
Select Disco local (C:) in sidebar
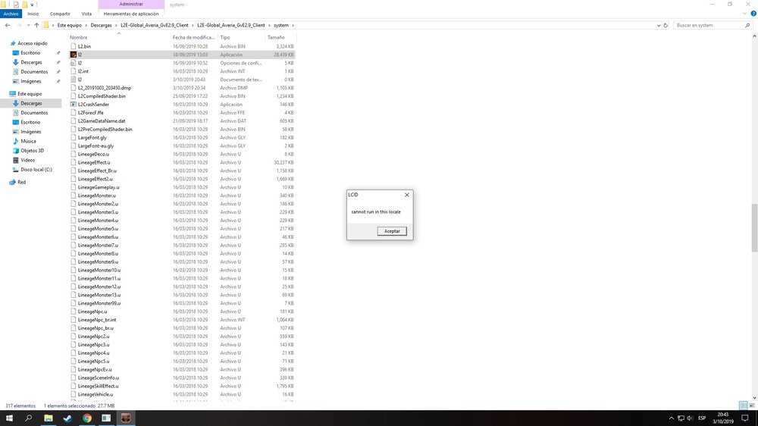point(36,169)
